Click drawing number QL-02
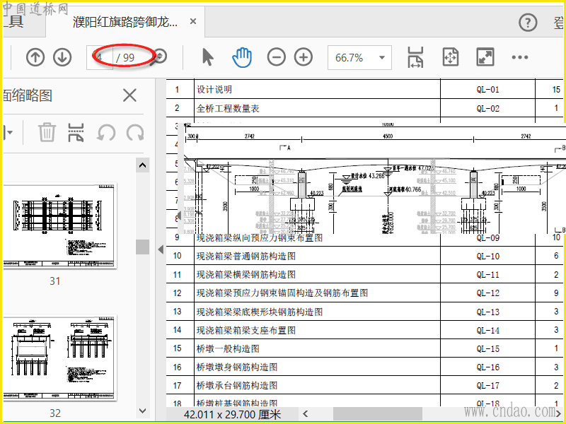This screenshot has height=424, width=566. 487,108
